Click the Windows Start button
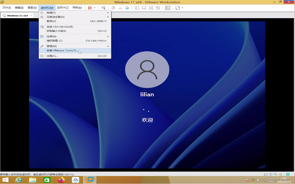Viewport: 295px width, 184px height. coord(5,180)
